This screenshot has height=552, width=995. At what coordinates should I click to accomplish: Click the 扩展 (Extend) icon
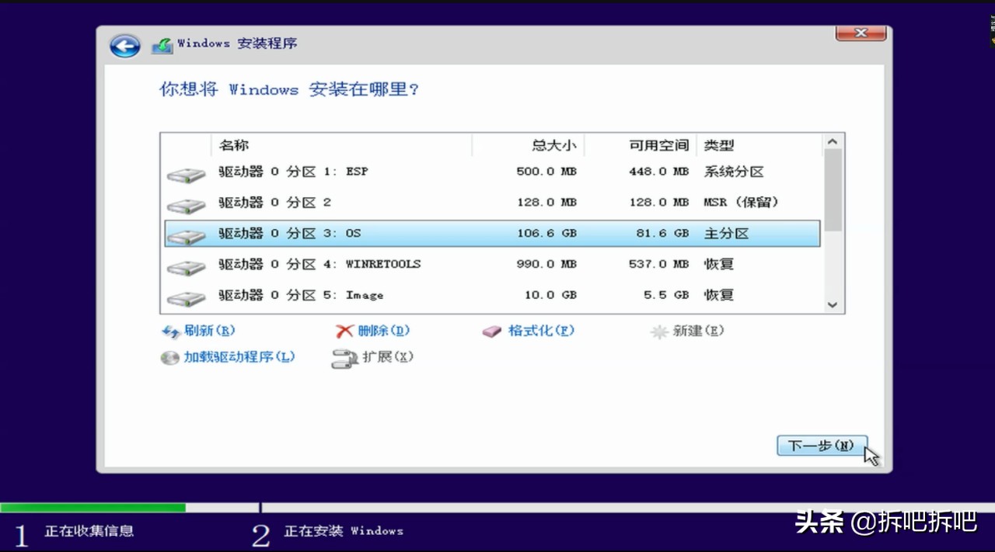(x=344, y=358)
